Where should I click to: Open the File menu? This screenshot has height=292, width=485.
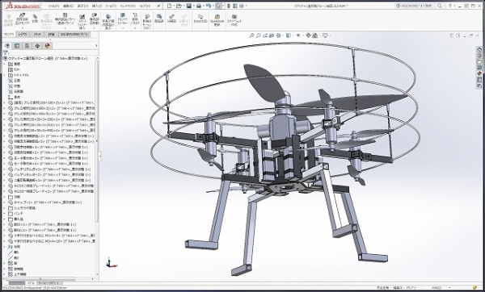point(53,6)
